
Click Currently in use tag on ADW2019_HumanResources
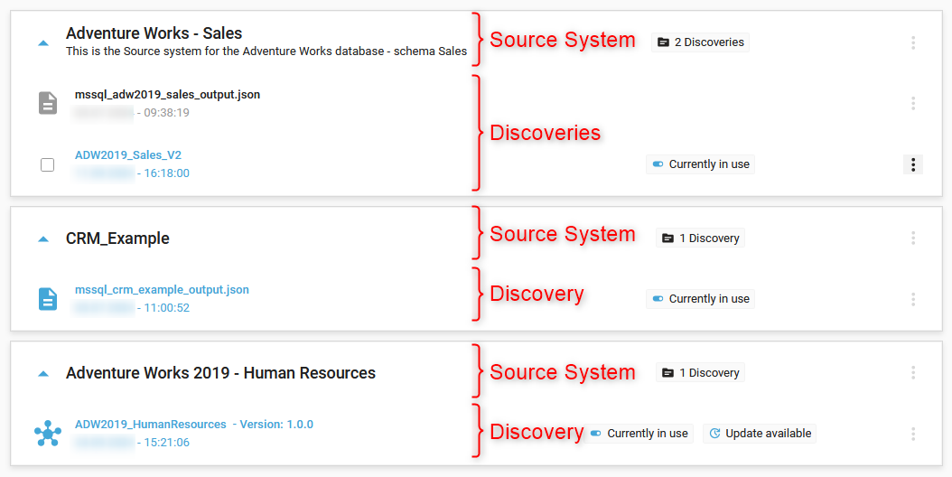(x=639, y=434)
